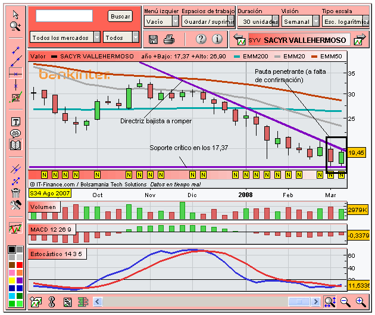Open the Vacío left menu dropdown
Screen dimensions: 375x315
[161, 21]
